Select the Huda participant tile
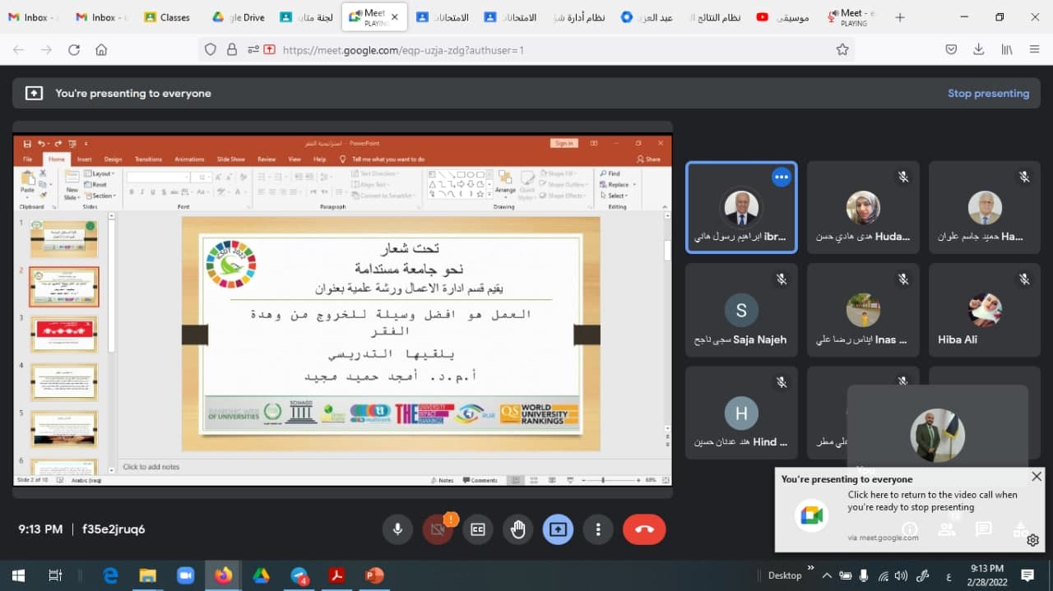1053x591 pixels. click(863, 207)
